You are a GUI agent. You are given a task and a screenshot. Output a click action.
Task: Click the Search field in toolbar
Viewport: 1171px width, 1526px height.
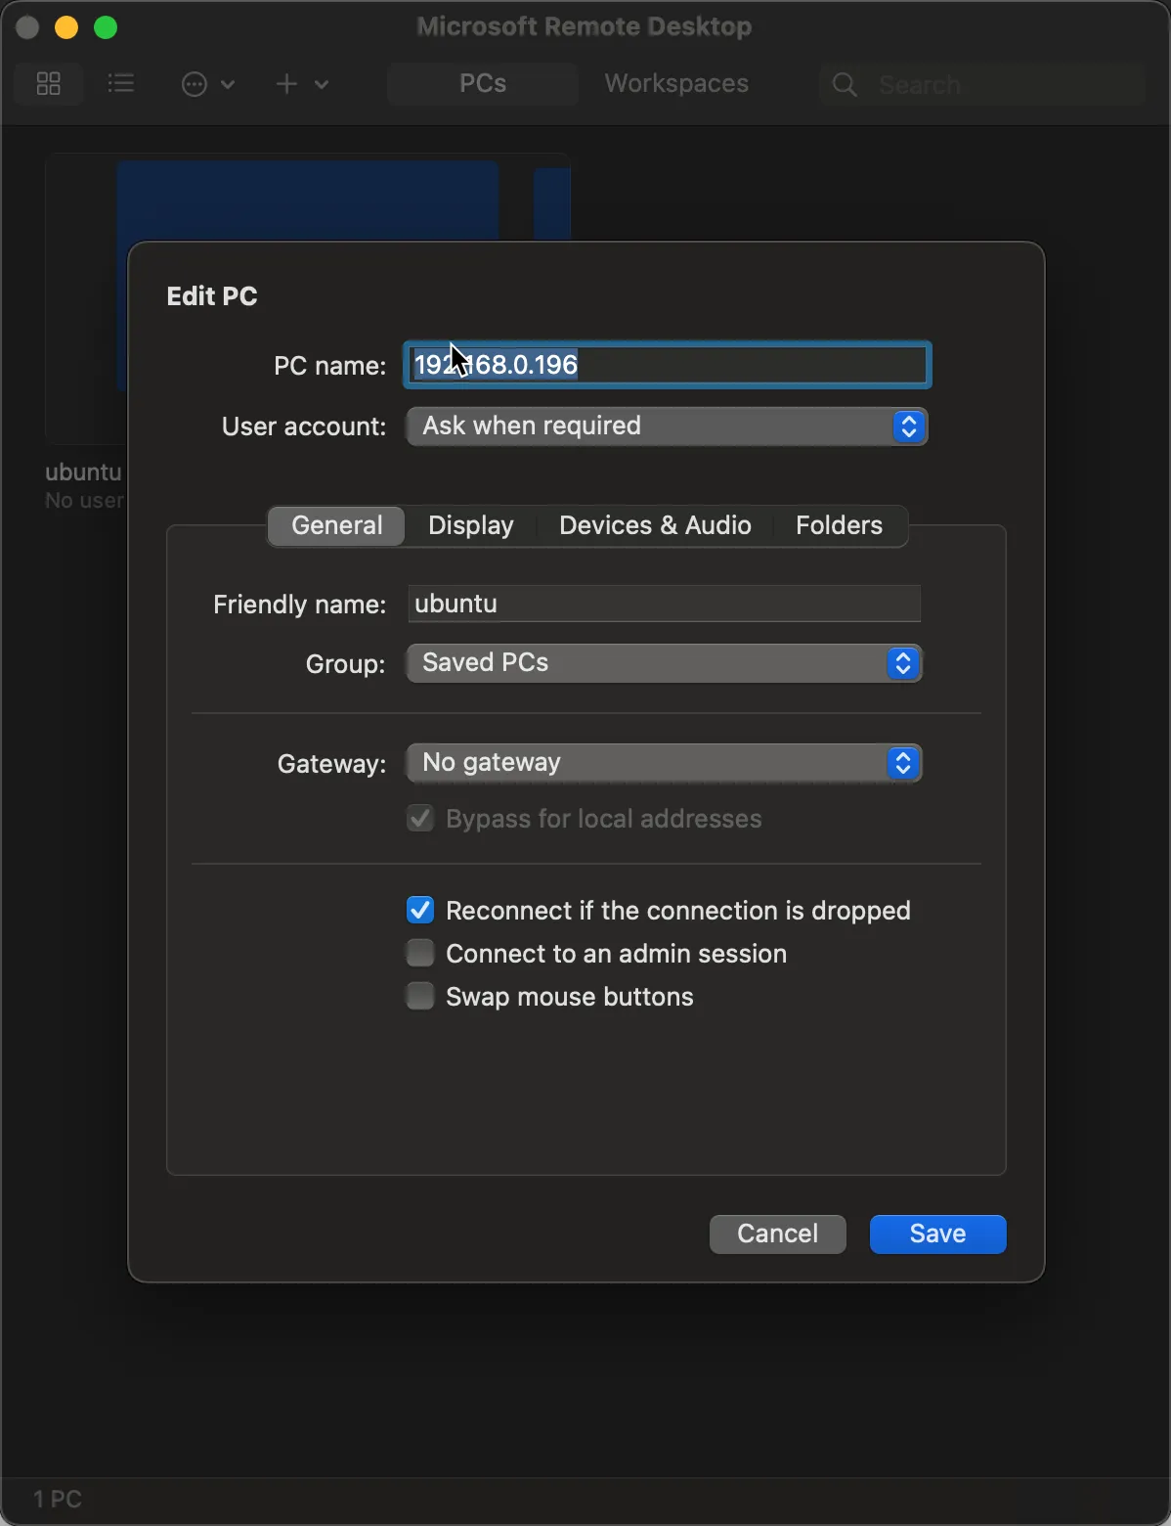pos(982,85)
